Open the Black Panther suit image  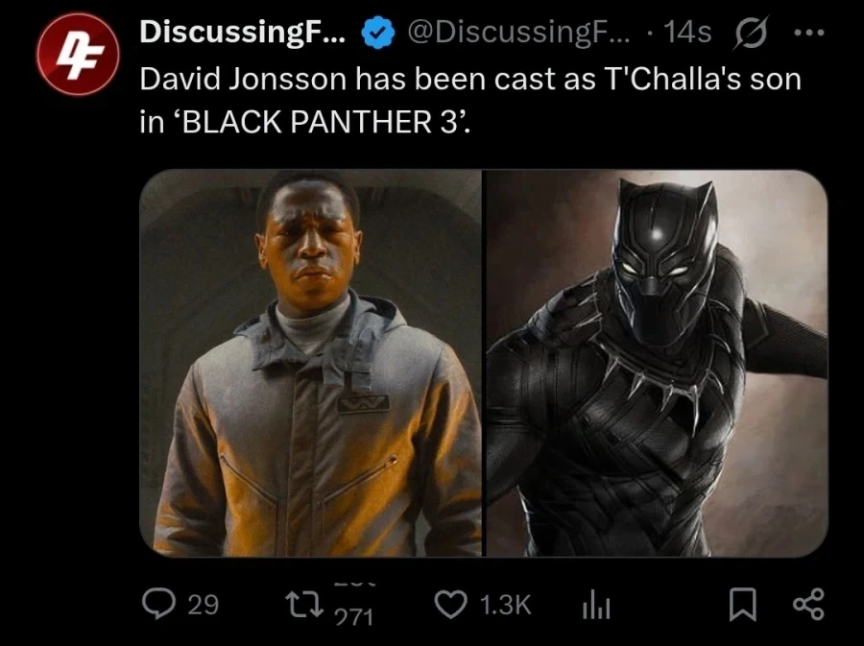coord(657,363)
